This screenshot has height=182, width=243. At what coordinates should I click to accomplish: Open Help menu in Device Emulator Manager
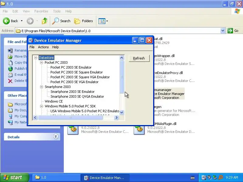tap(56, 47)
